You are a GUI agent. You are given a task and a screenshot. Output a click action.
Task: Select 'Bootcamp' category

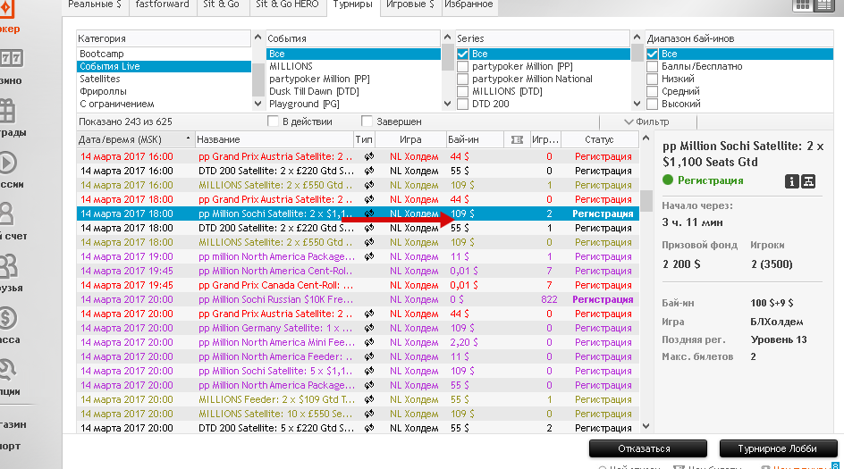pyautogui.click(x=164, y=54)
